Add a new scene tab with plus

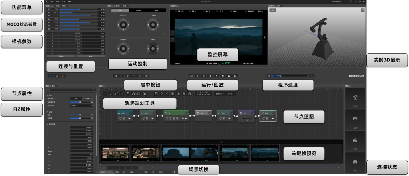[174, 172]
